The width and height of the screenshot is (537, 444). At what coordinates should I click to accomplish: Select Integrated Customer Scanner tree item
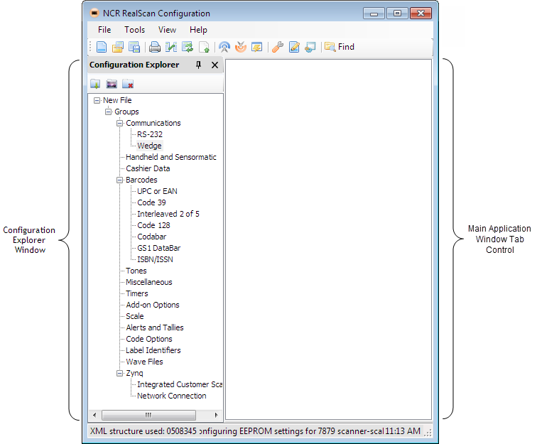180,384
